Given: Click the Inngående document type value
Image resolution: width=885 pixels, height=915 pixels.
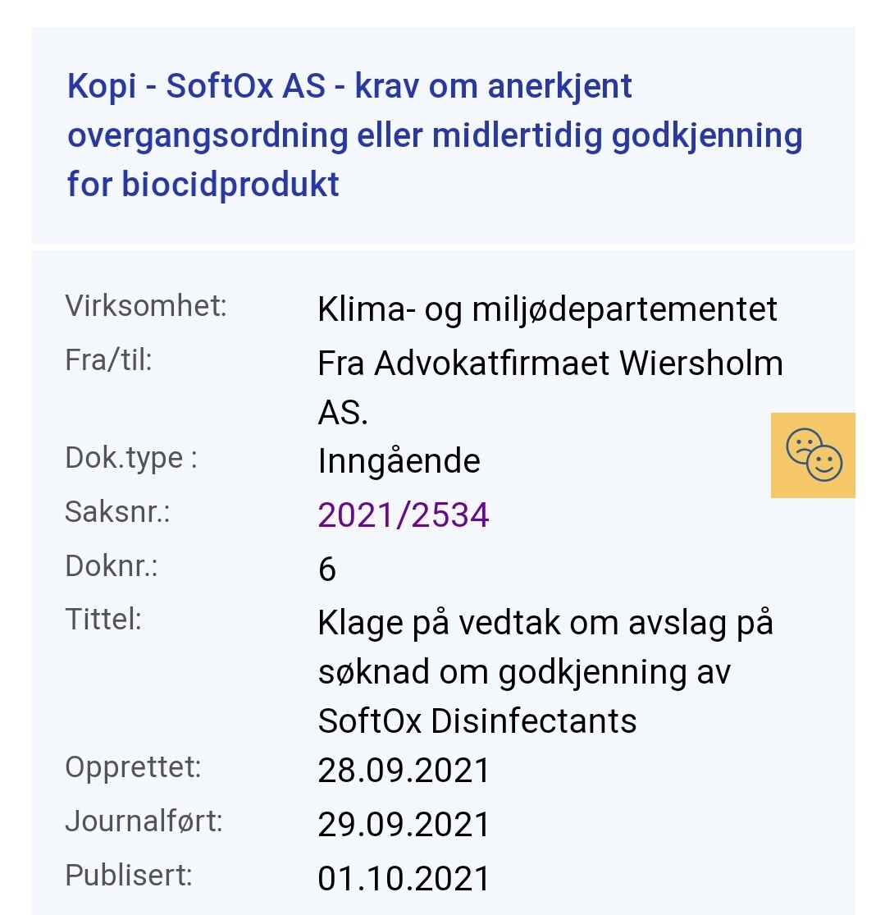Looking at the screenshot, I should tap(399, 461).
